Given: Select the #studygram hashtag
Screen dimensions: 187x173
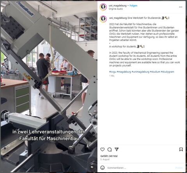Looking at the screenshot, I should tap(168, 72).
